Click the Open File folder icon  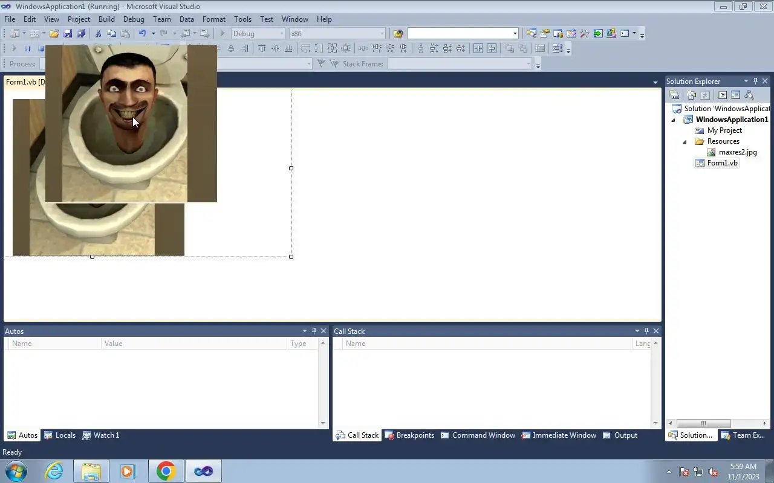pos(54,34)
